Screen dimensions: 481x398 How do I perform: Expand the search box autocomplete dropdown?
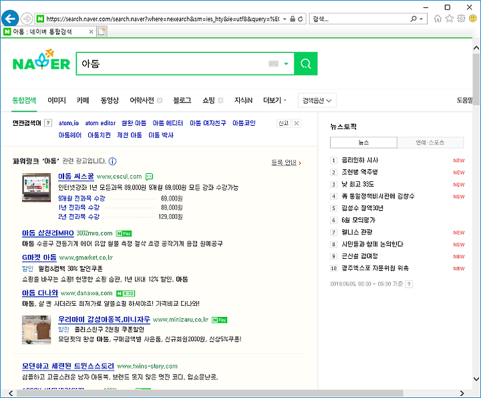point(286,64)
